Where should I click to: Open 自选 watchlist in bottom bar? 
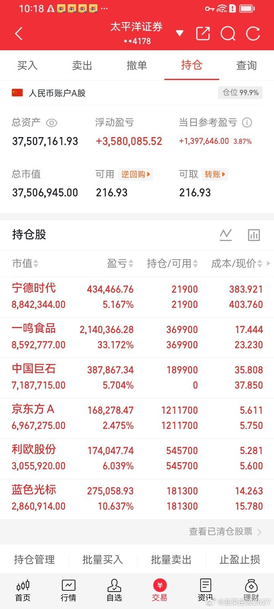[x=114, y=590]
